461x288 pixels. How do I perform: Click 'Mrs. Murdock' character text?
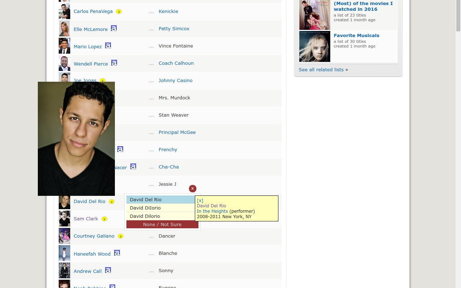point(174,98)
